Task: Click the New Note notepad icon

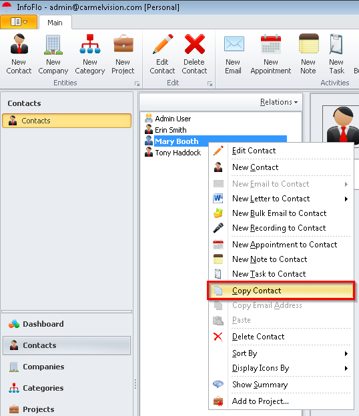Action: [x=308, y=43]
